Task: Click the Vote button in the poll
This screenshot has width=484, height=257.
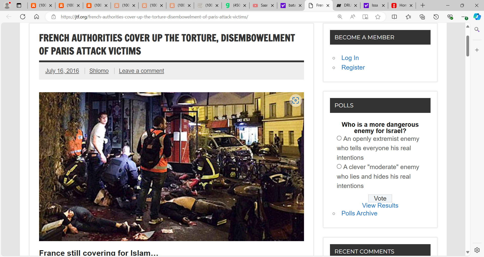Action: (x=380, y=198)
